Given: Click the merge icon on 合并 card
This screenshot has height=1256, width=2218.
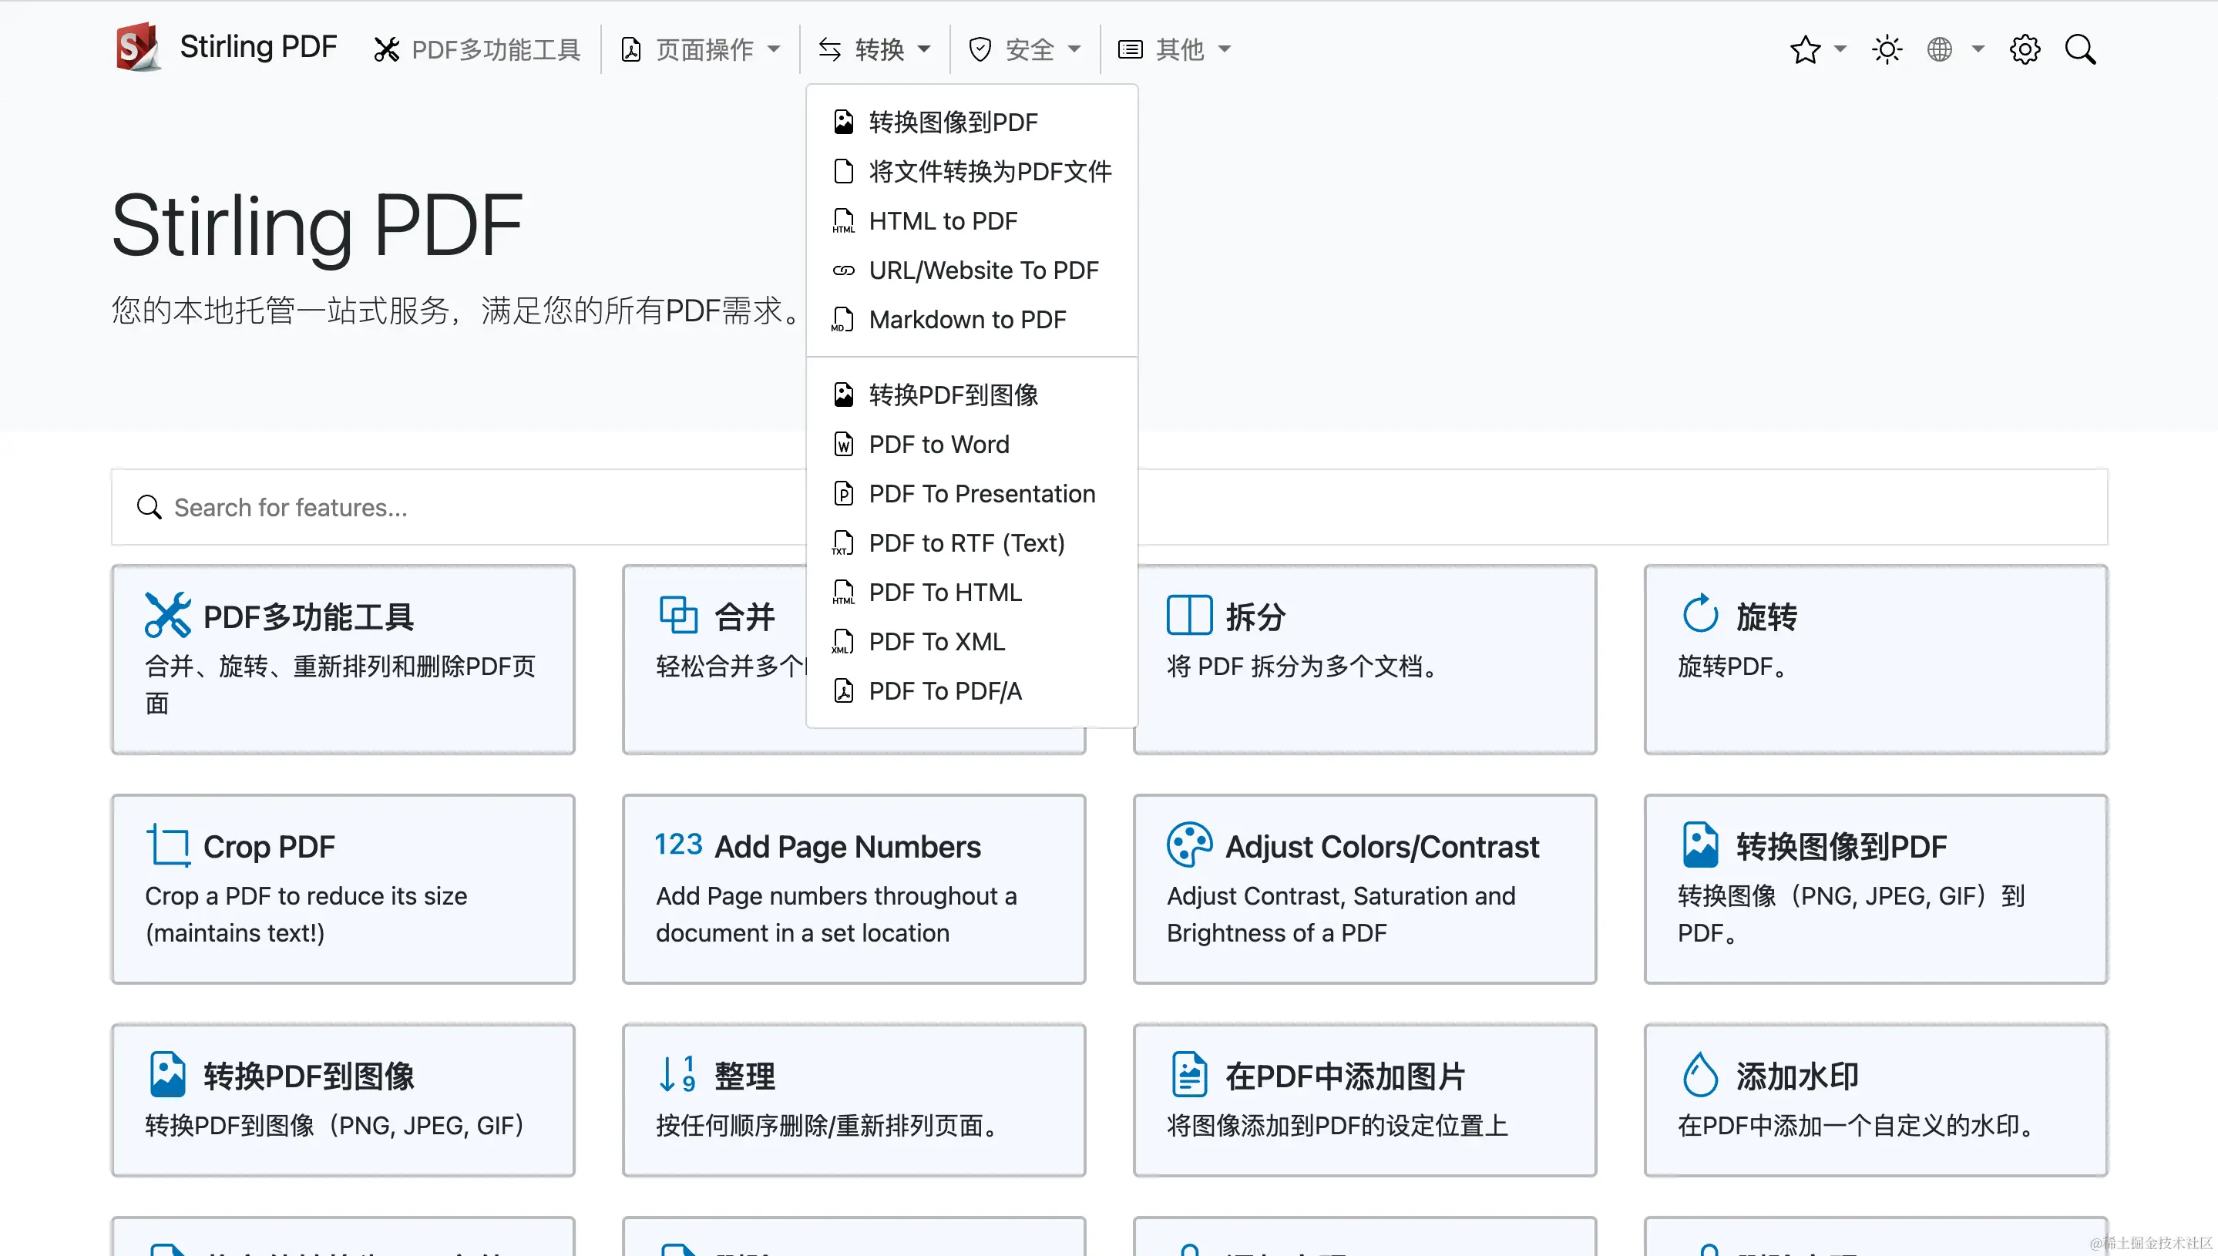Looking at the screenshot, I should tap(678, 615).
